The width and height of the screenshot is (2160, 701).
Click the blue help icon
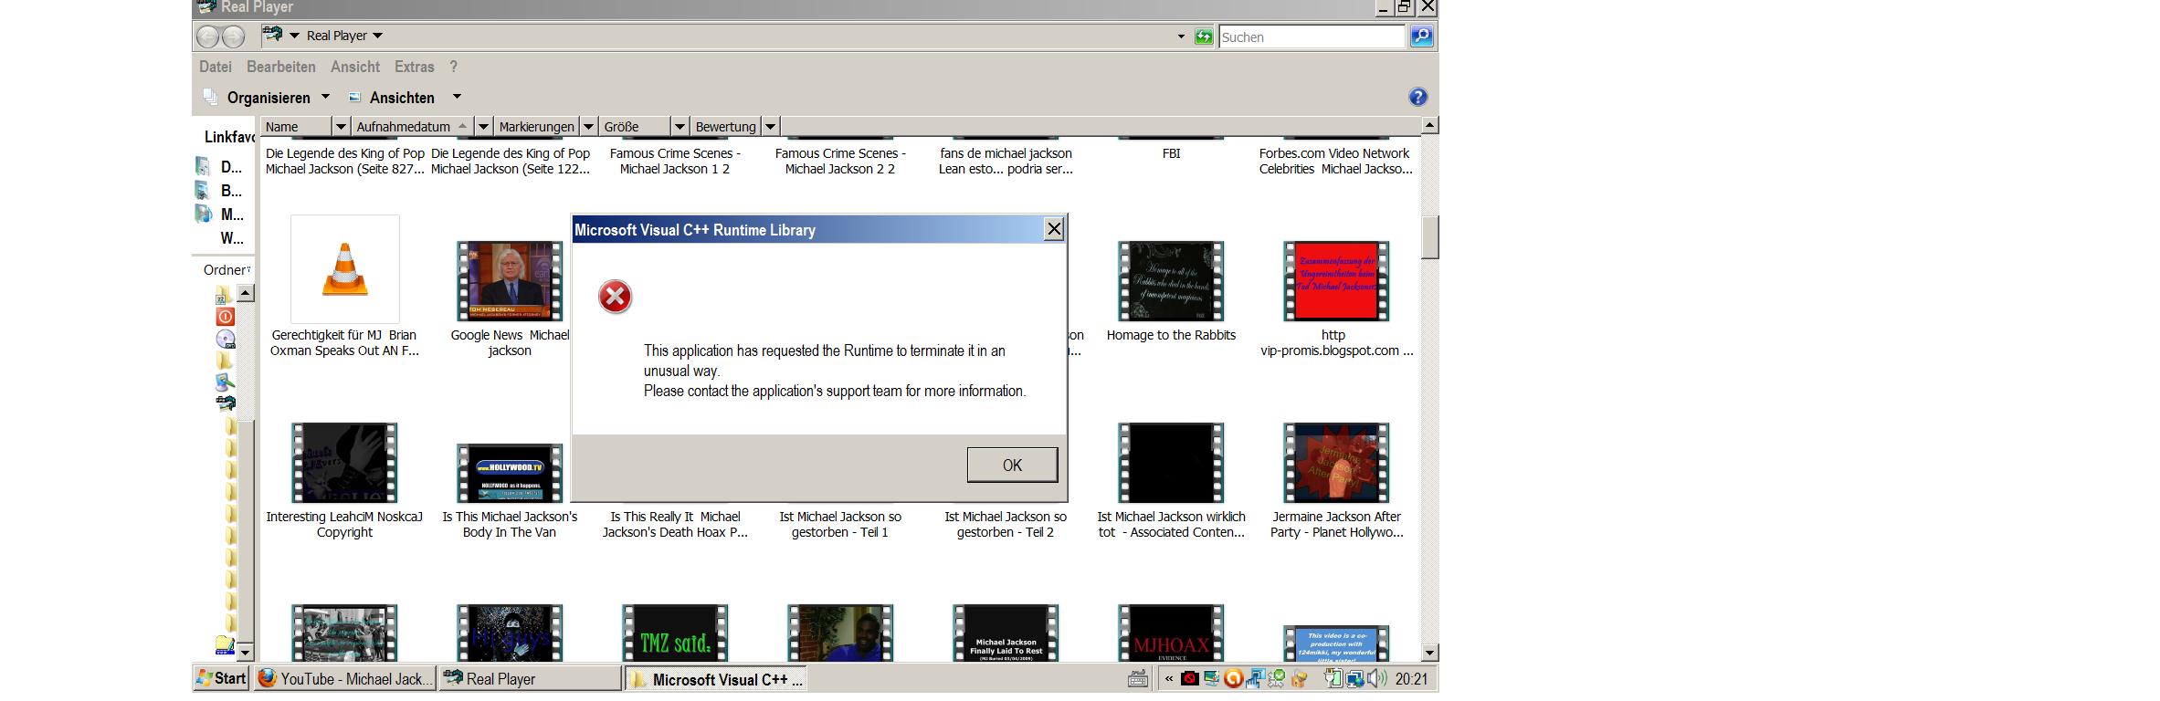pos(1417,97)
